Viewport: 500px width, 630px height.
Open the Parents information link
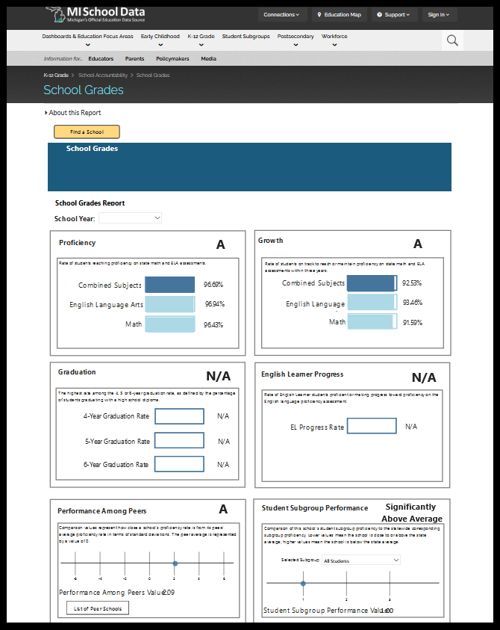coord(134,58)
